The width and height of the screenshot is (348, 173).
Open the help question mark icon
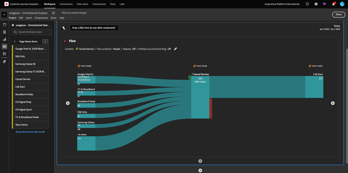(x=316, y=4)
